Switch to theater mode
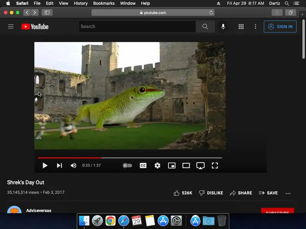Image resolution: width=306 pixels, height=229 pixels. tap(186, 165)
